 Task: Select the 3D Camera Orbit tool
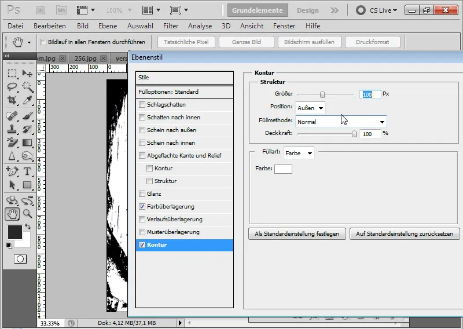point(27,200)
